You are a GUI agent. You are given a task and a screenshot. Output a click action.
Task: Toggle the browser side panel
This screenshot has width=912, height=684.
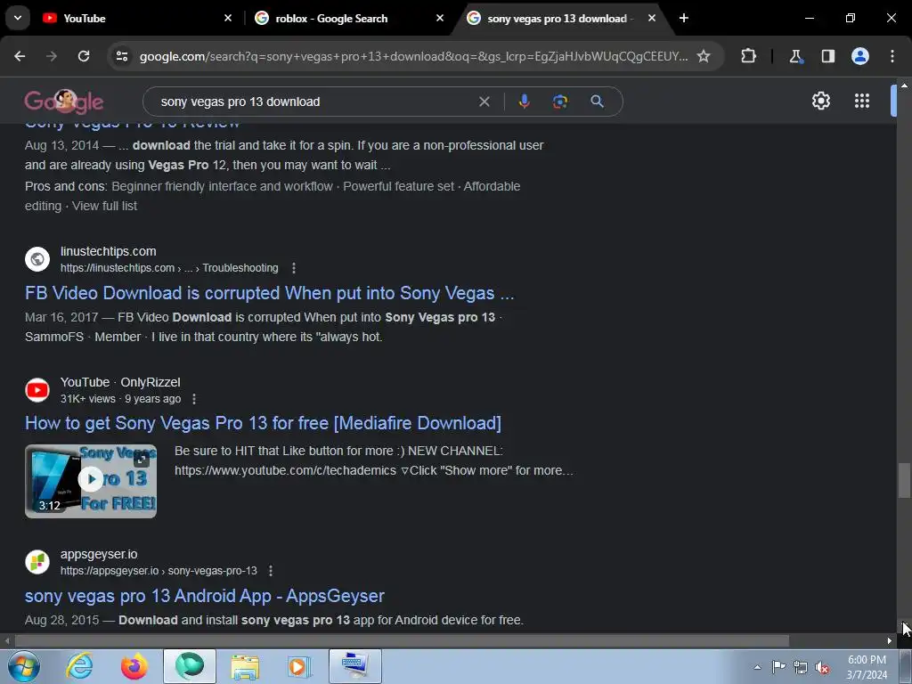(x=827, y=56)
